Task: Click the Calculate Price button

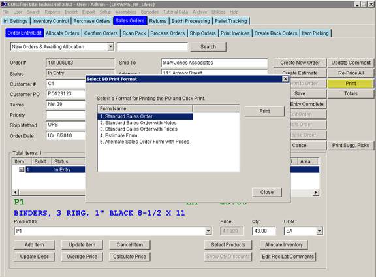Action: (130, 257)
